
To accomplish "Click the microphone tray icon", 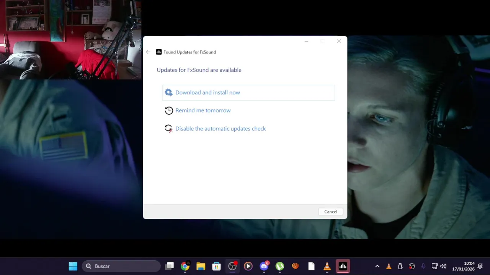I will [423, 266].
